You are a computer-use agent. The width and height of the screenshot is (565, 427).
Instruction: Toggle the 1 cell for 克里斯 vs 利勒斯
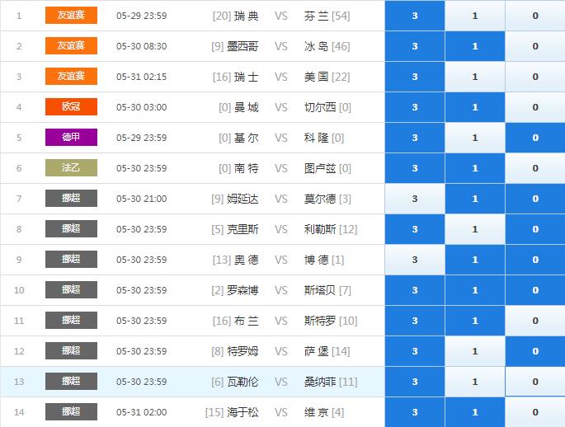(475, 229)
